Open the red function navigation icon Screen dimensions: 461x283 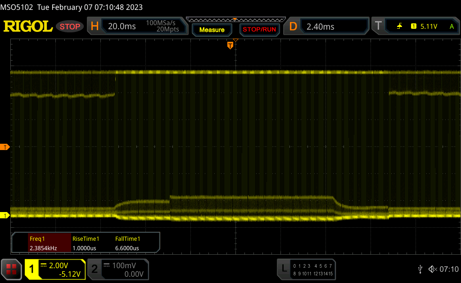point(11,269)
